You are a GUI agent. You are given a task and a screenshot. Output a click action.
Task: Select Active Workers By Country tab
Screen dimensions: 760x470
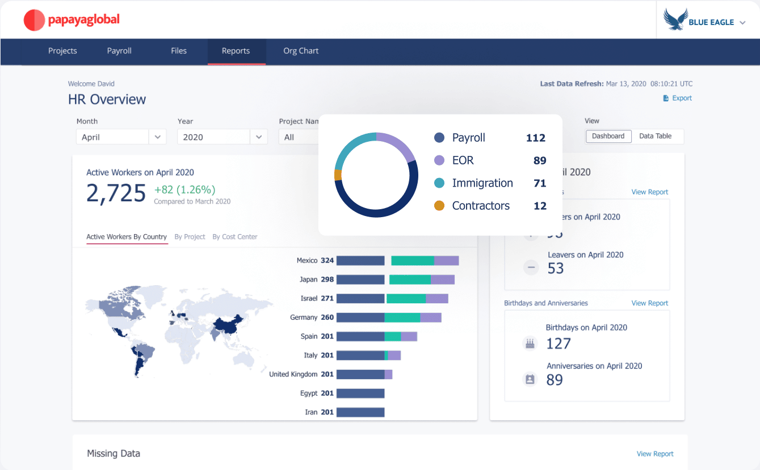click(127, 237)
